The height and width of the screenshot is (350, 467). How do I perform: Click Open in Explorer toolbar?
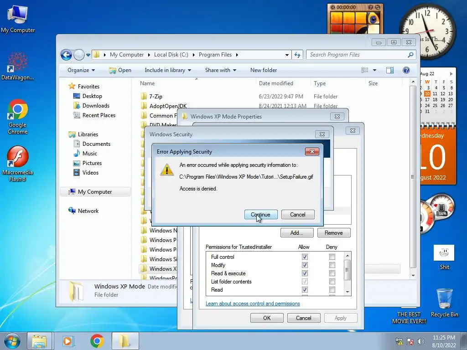[120, 70]
